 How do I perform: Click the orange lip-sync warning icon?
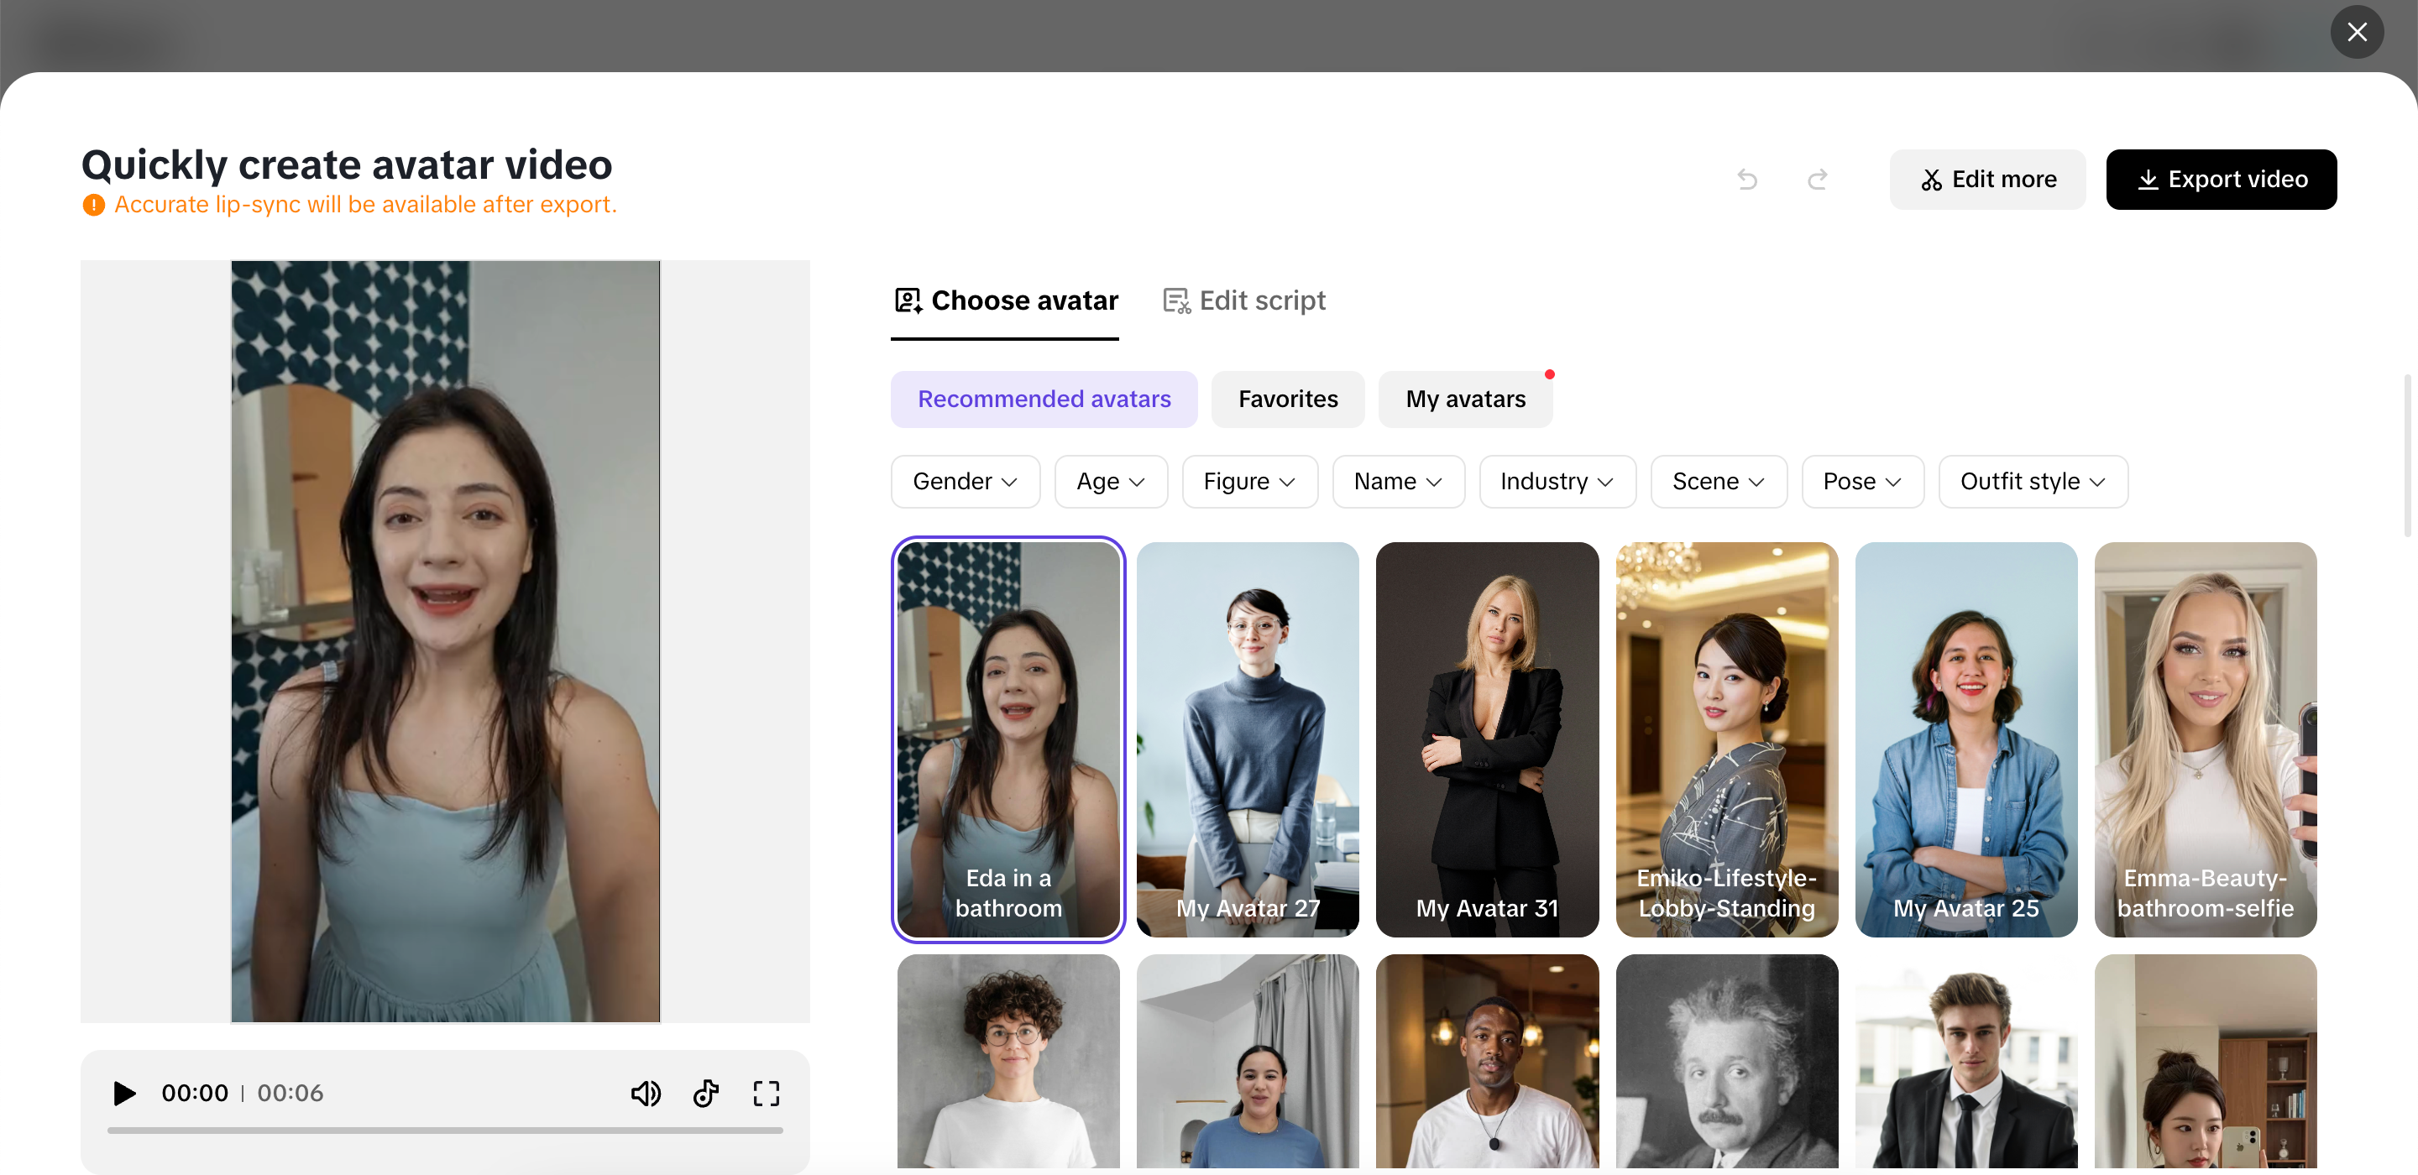pos(93,205)
